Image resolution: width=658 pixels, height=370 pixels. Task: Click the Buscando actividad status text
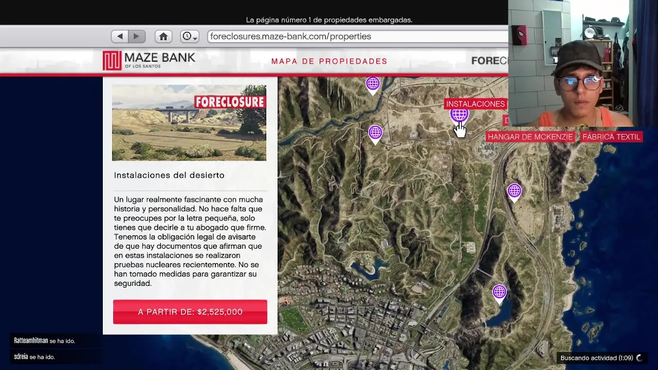[596, 358]
